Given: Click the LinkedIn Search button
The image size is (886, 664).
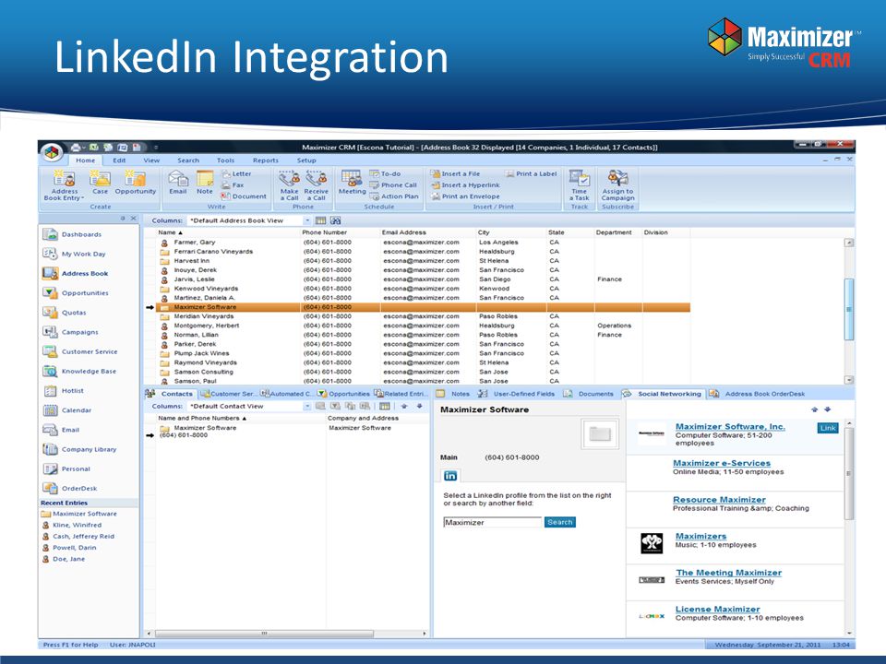Looking at the screenshot, I should point(560,522).
